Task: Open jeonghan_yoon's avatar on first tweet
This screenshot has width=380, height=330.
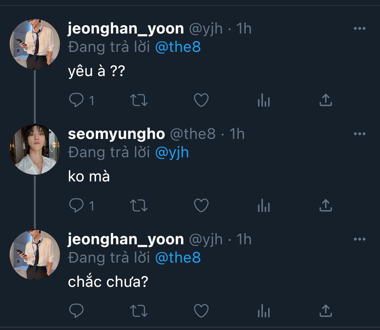Action: [x=35, y=44]
